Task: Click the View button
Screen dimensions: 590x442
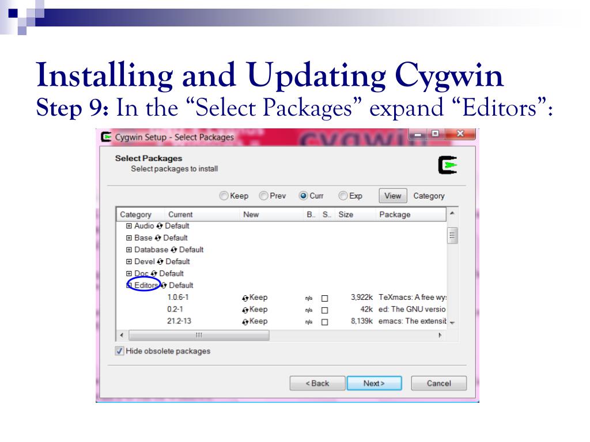Action: point(393,196)
